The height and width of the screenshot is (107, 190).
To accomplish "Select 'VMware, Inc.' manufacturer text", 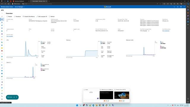I will pos(165,21).
